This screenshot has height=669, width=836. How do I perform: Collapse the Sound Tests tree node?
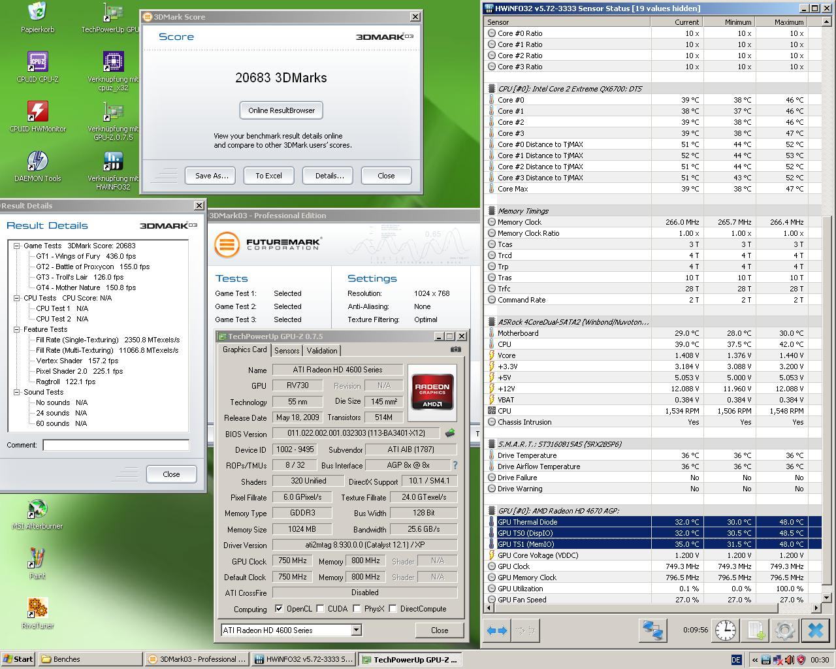coord(16,392)
